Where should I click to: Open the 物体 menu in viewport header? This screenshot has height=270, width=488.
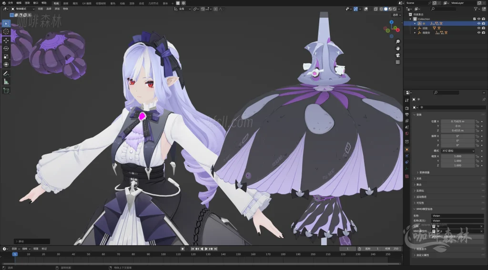(x=66, y=9)
